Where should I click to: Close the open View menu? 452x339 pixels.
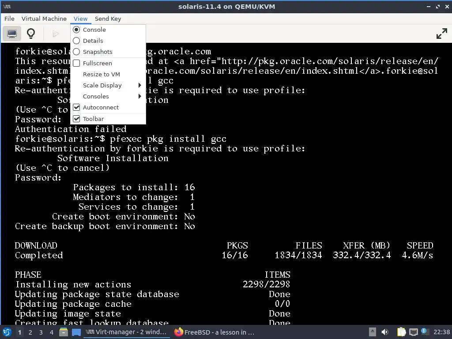pyautogui.click(x=80, y=19)
